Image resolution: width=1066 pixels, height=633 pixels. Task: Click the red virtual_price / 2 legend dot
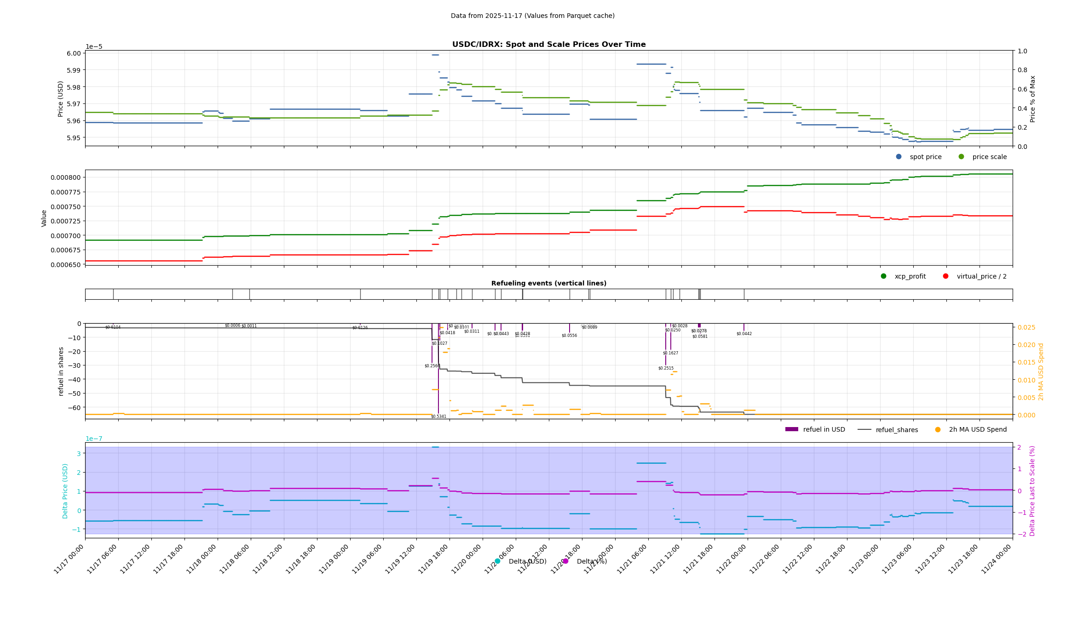(x=945, y=276)
